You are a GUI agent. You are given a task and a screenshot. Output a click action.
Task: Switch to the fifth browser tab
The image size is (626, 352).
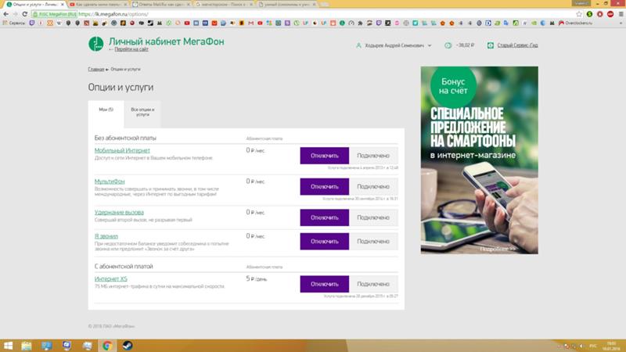286,5
